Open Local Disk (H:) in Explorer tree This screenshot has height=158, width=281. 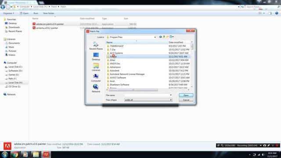point(15,83)
